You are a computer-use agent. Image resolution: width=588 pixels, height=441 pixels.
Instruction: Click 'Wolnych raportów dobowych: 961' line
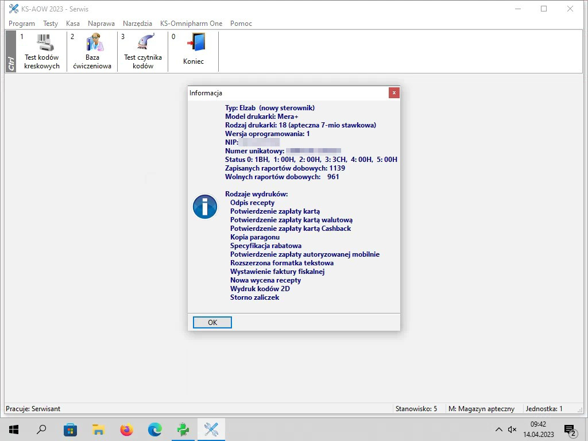282,177
